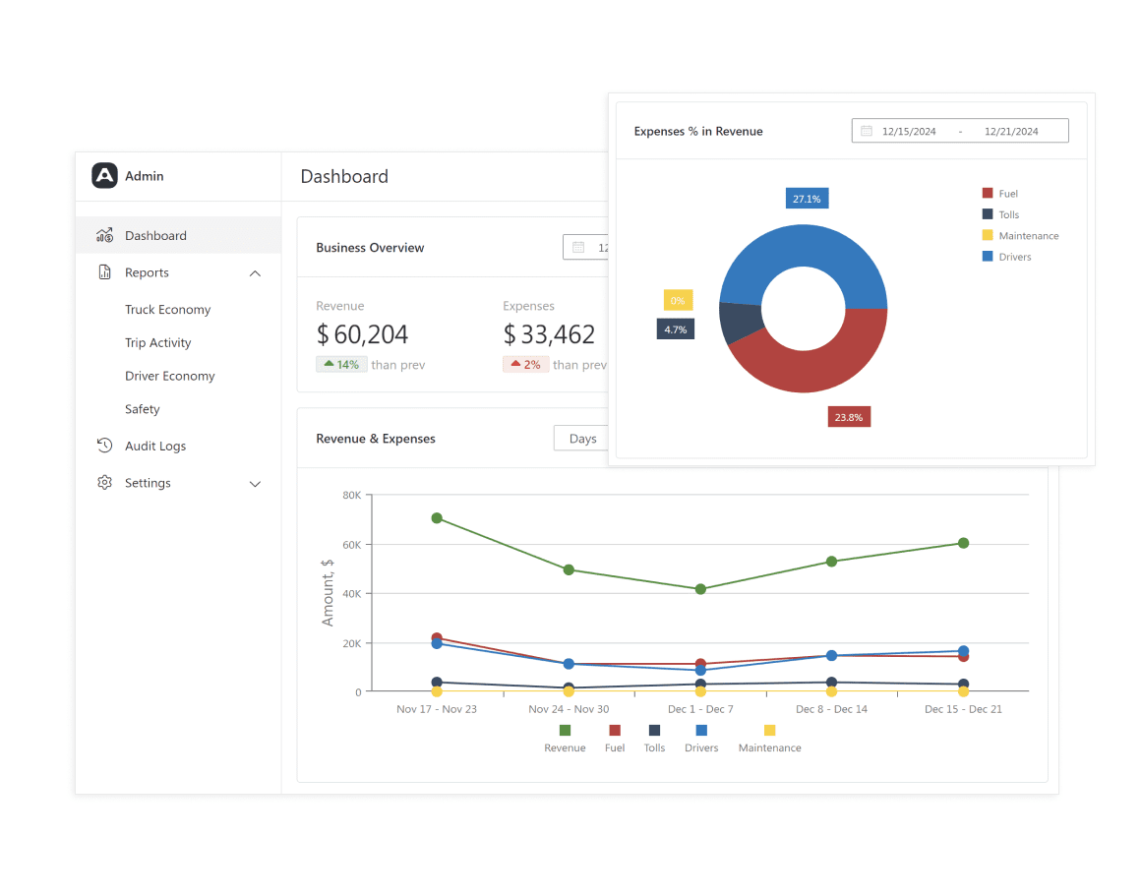Click the 4.7% data label
Image resolution: width=1141 pixels, height=895 pixels.
[676, 328]
